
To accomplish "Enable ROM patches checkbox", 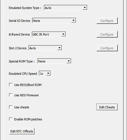I will (11, 119).
